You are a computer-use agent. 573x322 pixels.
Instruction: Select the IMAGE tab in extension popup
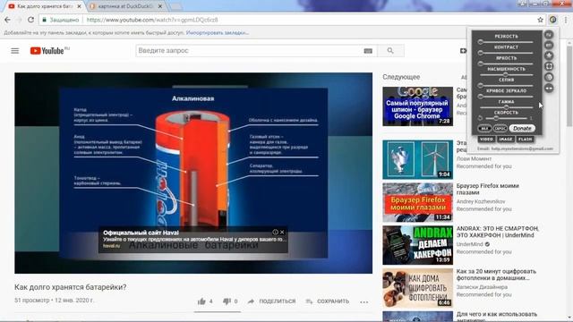[506, 140]
